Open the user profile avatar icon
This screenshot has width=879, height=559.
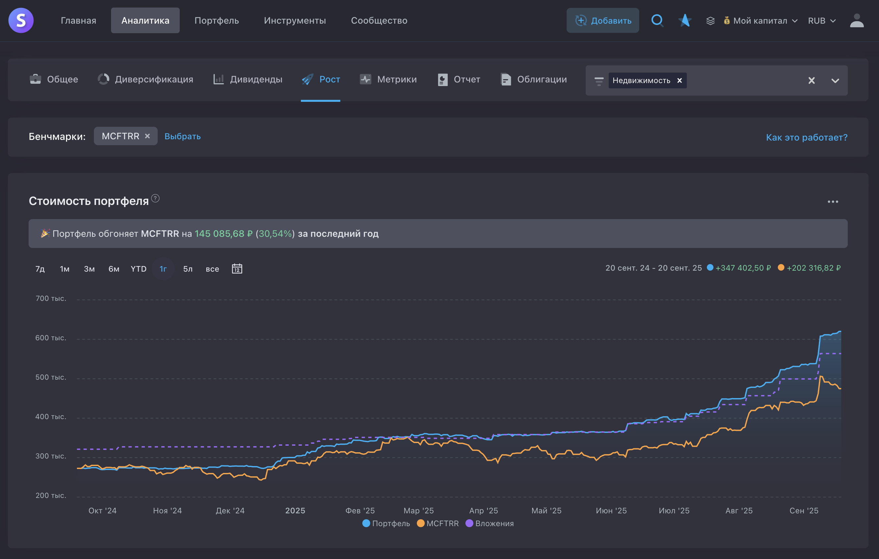click(x=856, y=20)
